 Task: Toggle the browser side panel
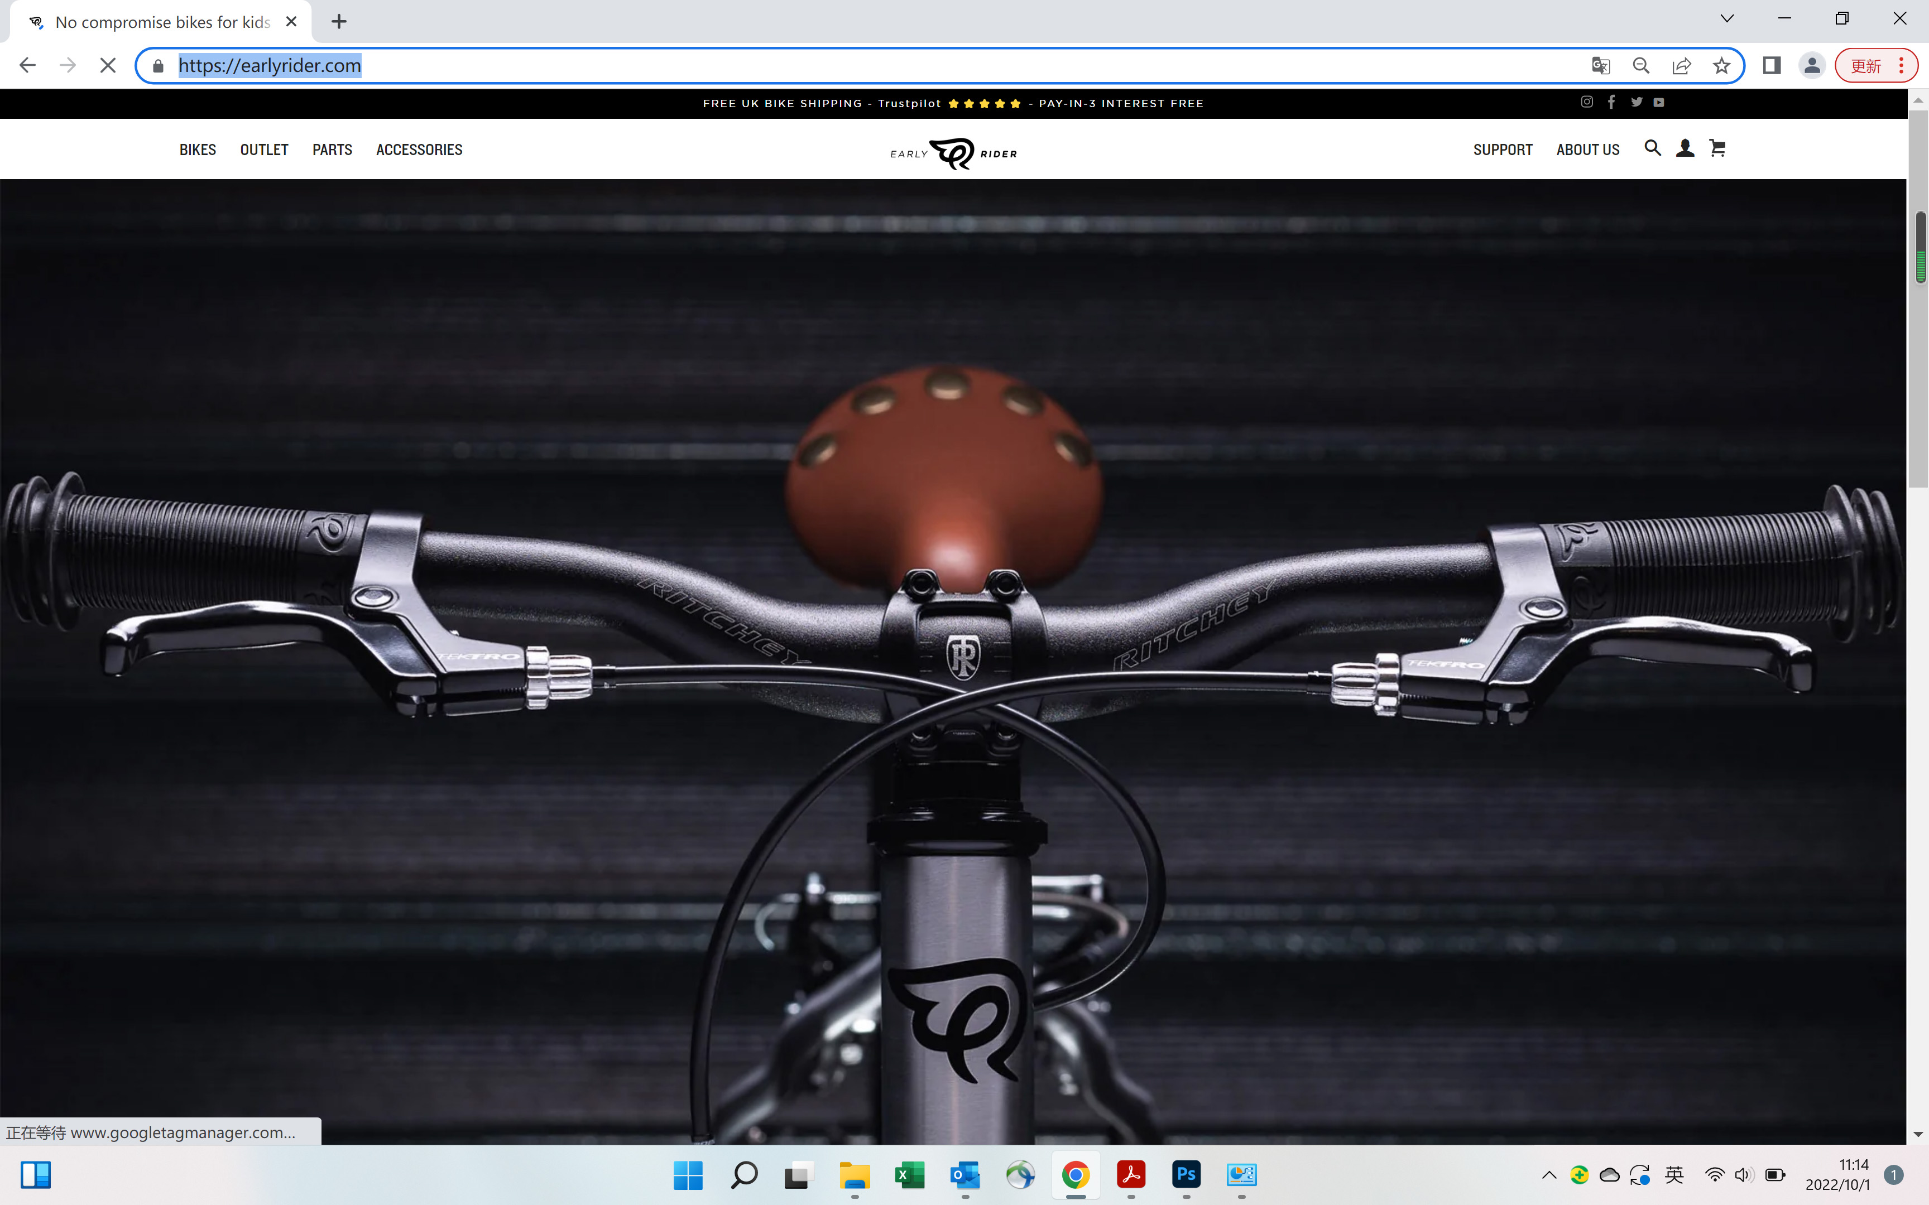pyautogui.click(x=1771, y=65)
